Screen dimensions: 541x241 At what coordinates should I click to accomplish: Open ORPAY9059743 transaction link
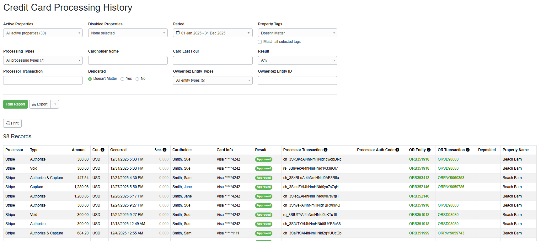pos(451,233)
